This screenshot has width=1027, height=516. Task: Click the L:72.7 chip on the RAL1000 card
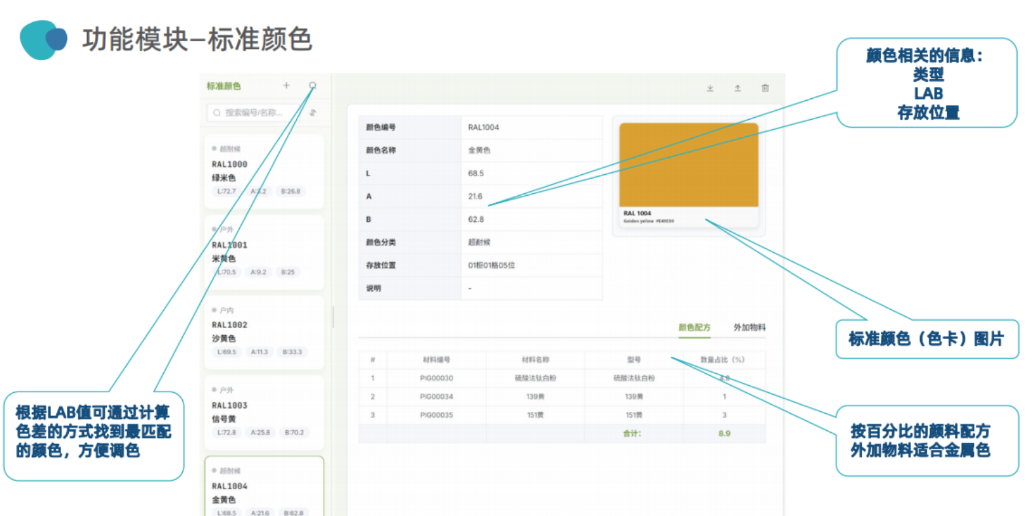coord(227,192)
